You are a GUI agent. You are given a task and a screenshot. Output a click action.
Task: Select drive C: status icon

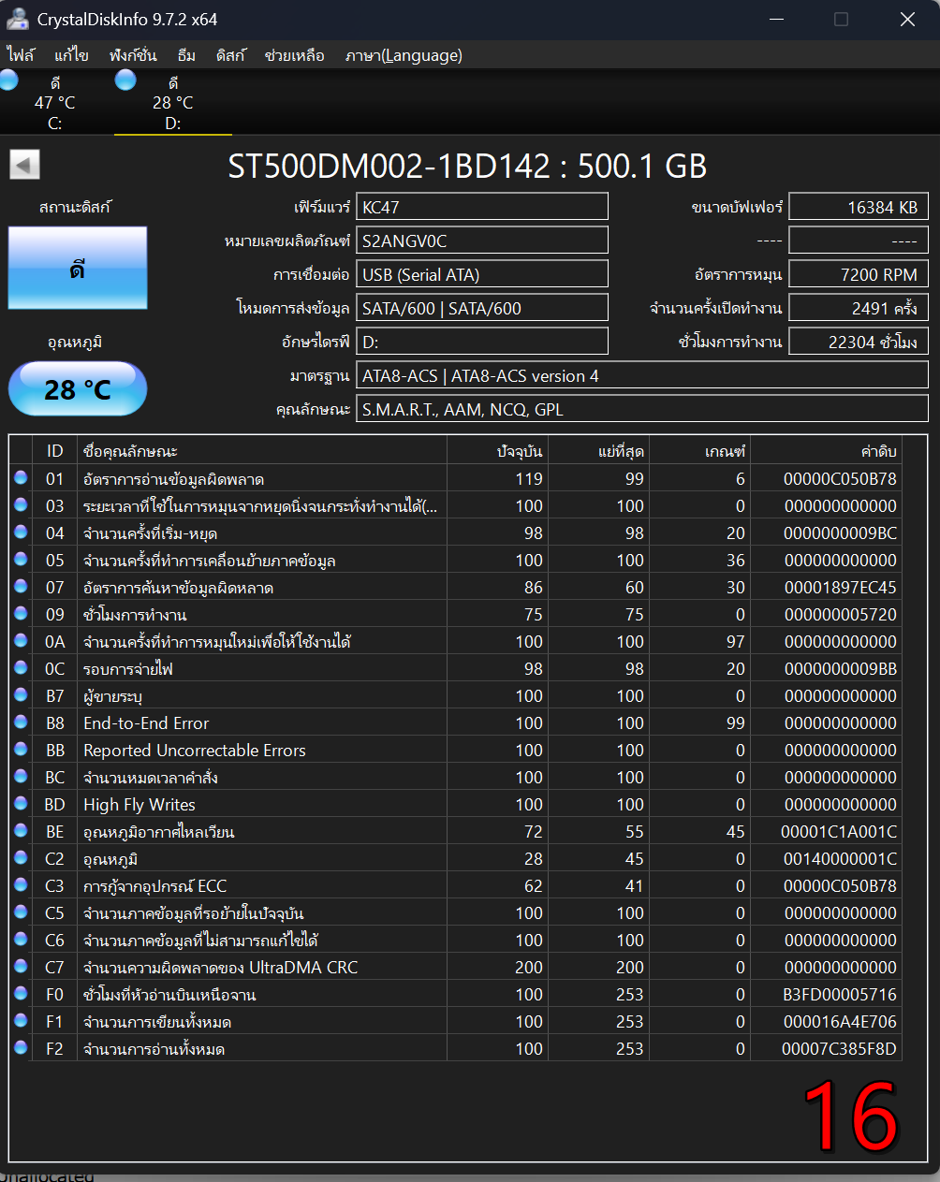tap(9, 81)
